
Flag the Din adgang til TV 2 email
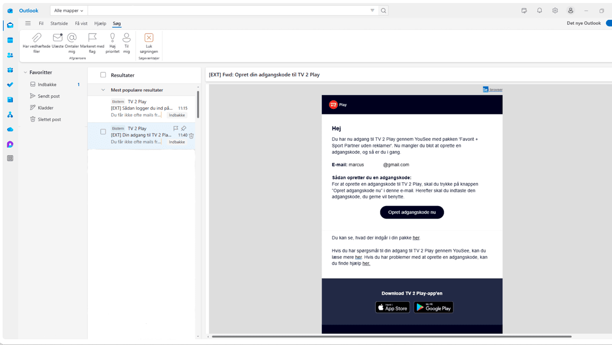click(x=176, y=128)
